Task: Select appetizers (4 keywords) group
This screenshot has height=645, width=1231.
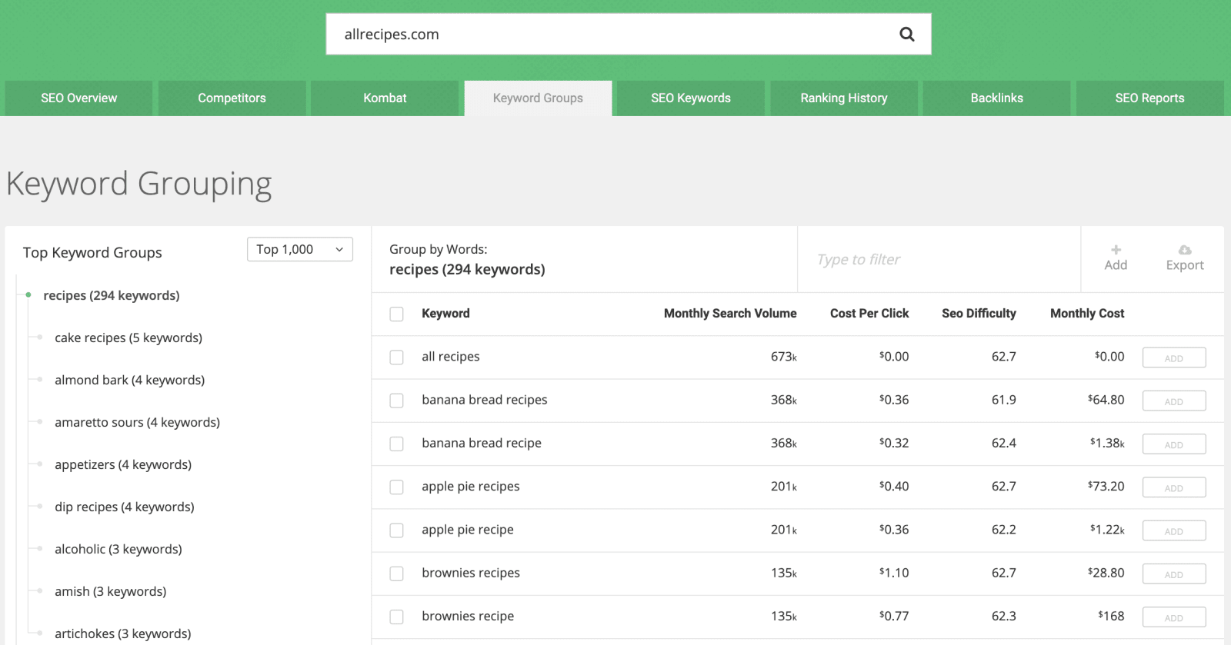Action: (123, 464)
